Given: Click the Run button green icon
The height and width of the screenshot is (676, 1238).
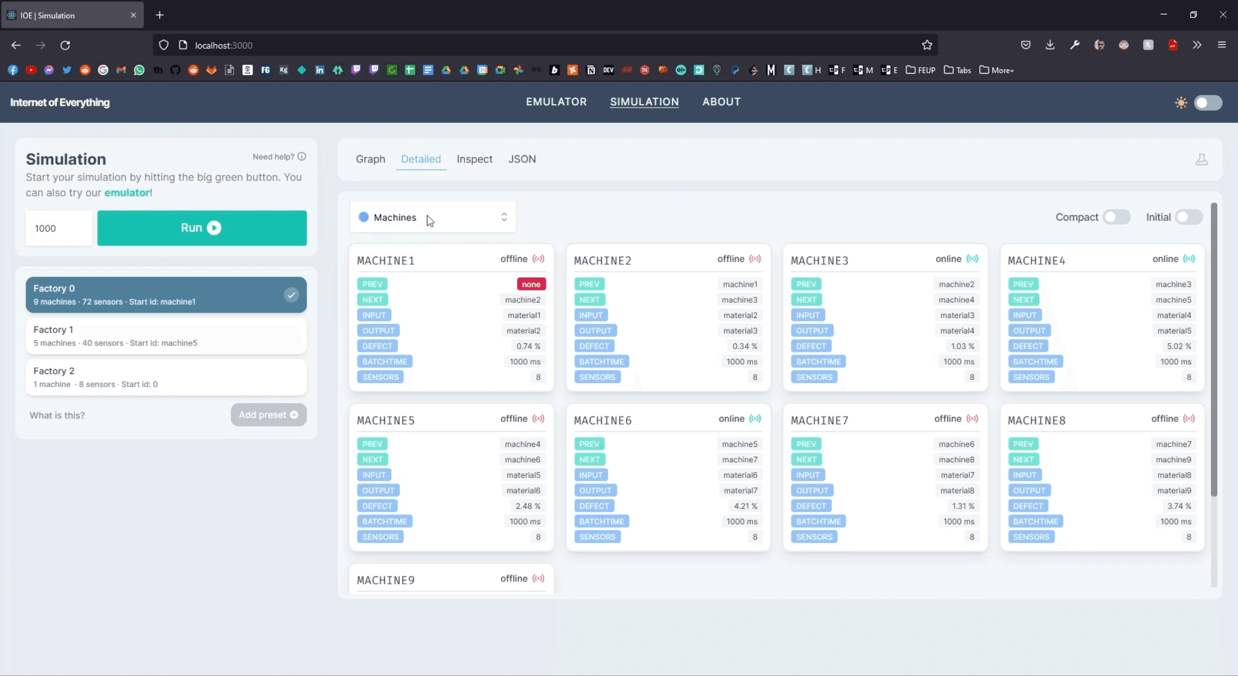Looking at the screenshot, I should [x=214, y=227].
